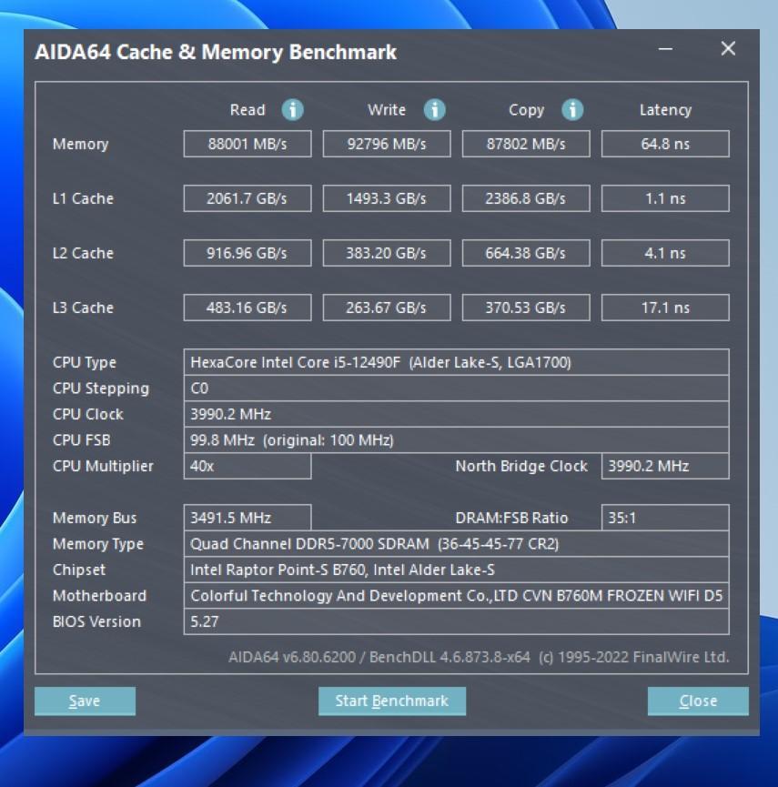Click the L3 Cache latency 17.1 ns field
The image size is (778, 787).
[665, 308]
